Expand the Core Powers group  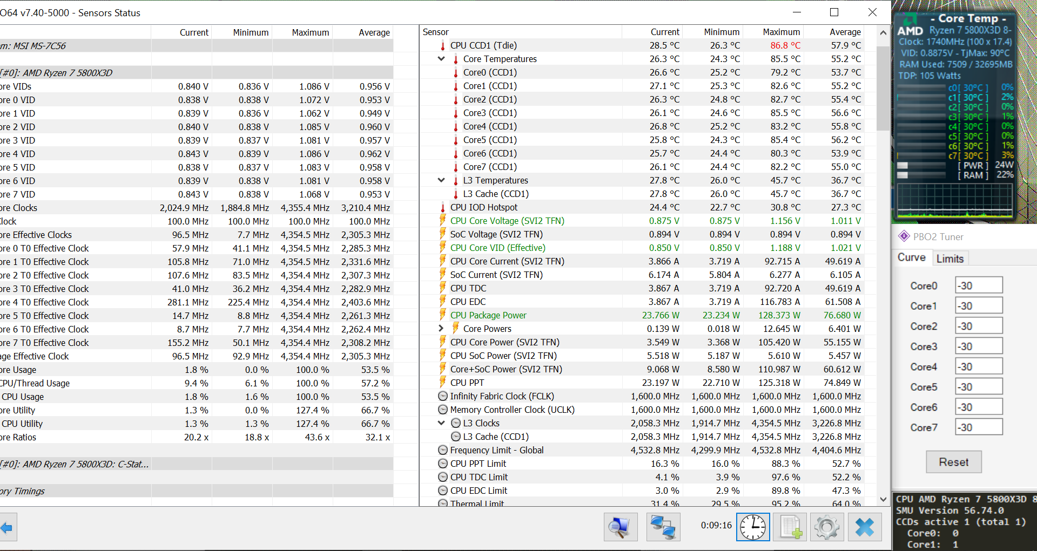point(441,329)
